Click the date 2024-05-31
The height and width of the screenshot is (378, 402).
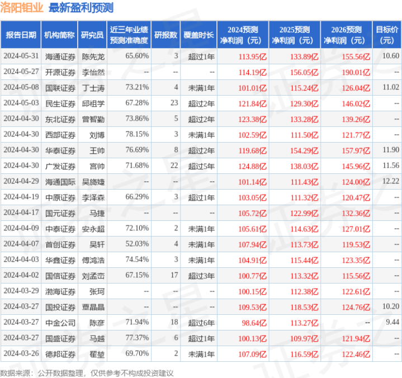pos(21,56)
